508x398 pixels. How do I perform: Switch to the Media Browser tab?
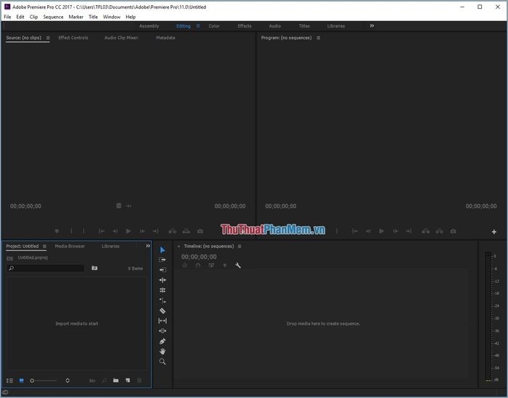pos(70,246)
